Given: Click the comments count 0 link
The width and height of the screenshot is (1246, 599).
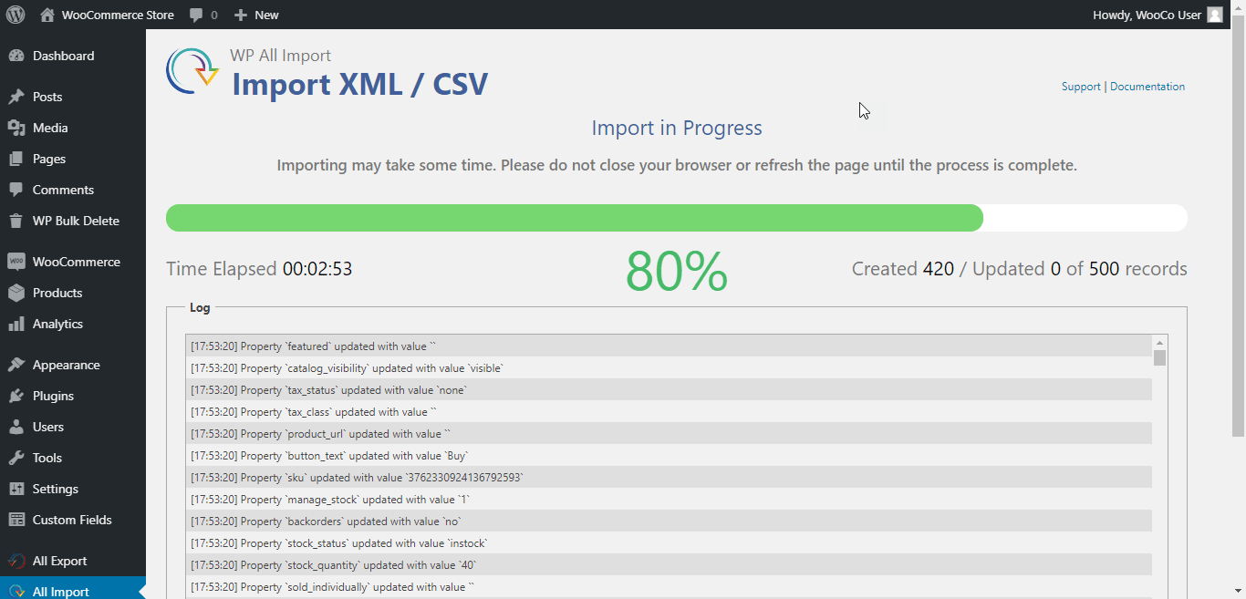Looking at the screenshot, I should click(214, 15).
